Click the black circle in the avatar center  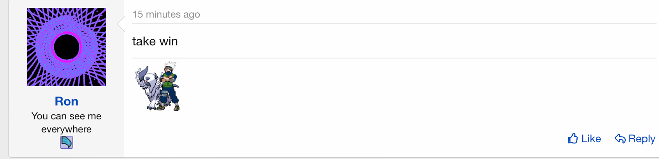click(67, 47)
